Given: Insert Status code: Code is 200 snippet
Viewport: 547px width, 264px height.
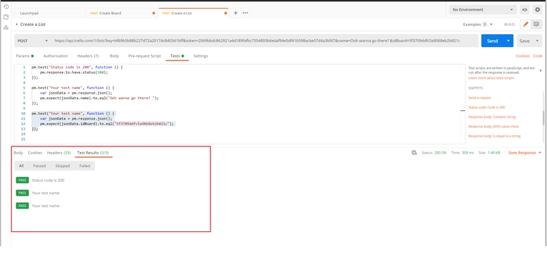Looking at the screenshot, I should pyautogui.click(x=487, y=107).
